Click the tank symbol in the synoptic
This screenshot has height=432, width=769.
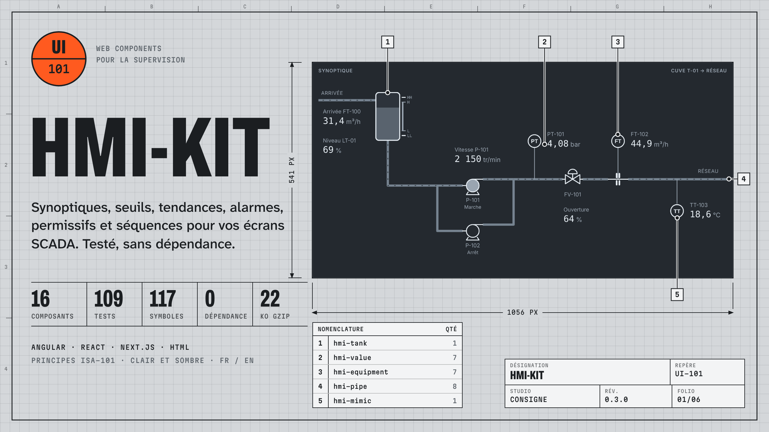point(388,116)
